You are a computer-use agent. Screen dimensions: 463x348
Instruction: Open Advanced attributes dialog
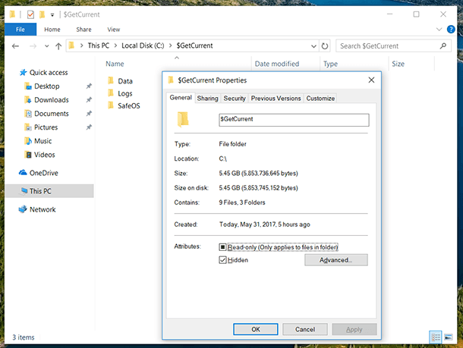336,260
